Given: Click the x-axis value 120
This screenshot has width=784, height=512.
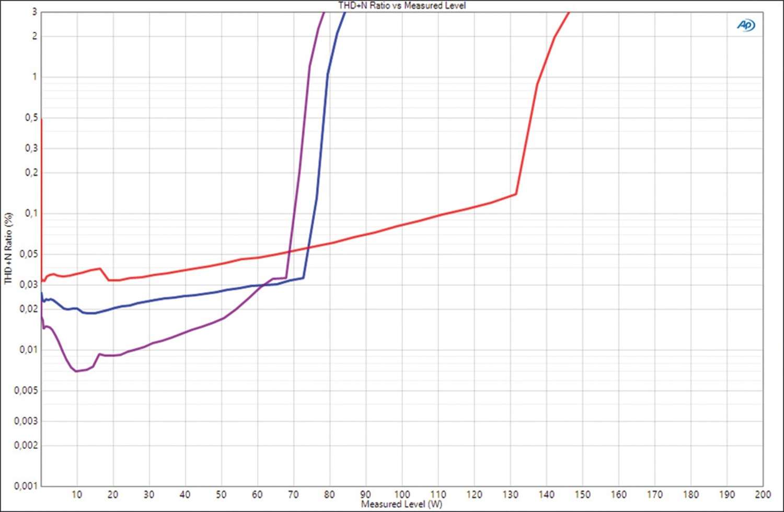Looking at the screenshot, I should (474, 494).
